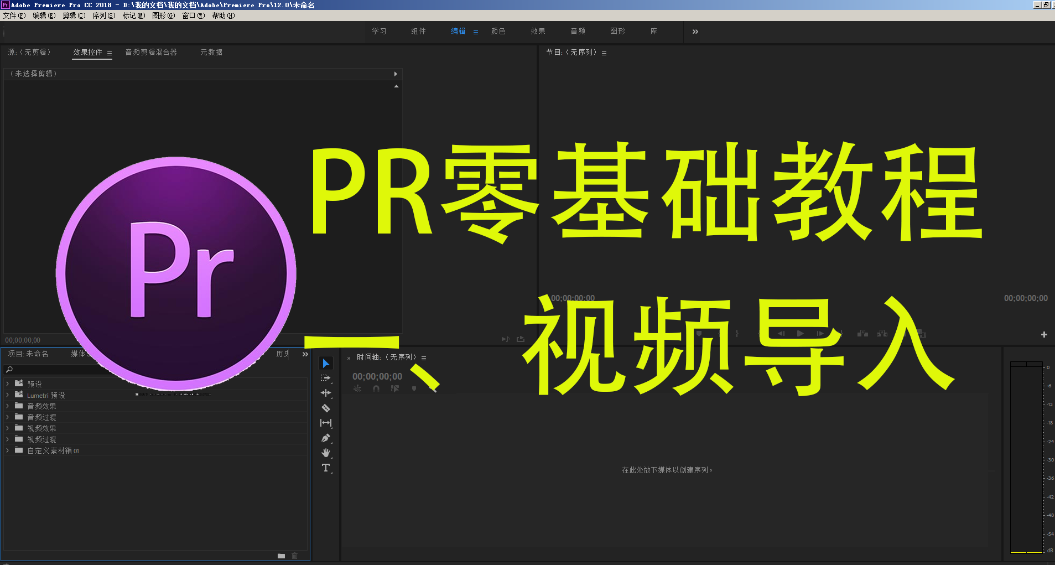This screenshot has height=565, width=1055.
Task: Expand the 视频效果 folder
Action: pos(7,428)
